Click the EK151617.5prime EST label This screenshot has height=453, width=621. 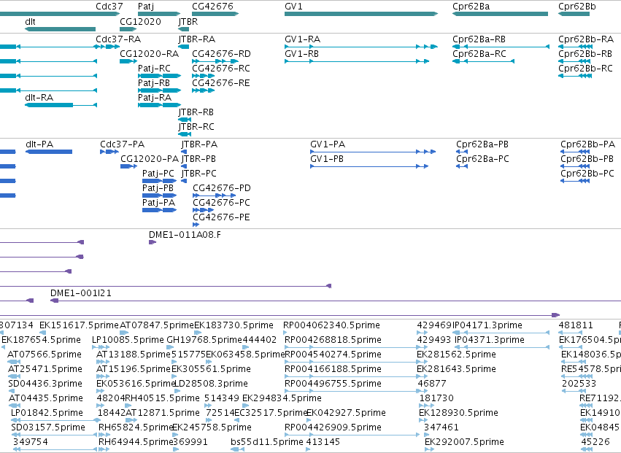(x=79, y=325)
